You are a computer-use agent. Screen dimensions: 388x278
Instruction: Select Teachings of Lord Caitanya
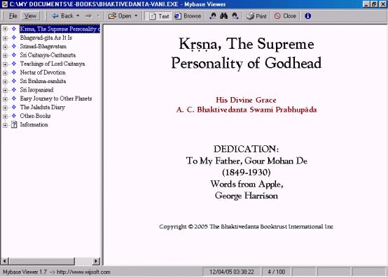(x=53, y=64)
